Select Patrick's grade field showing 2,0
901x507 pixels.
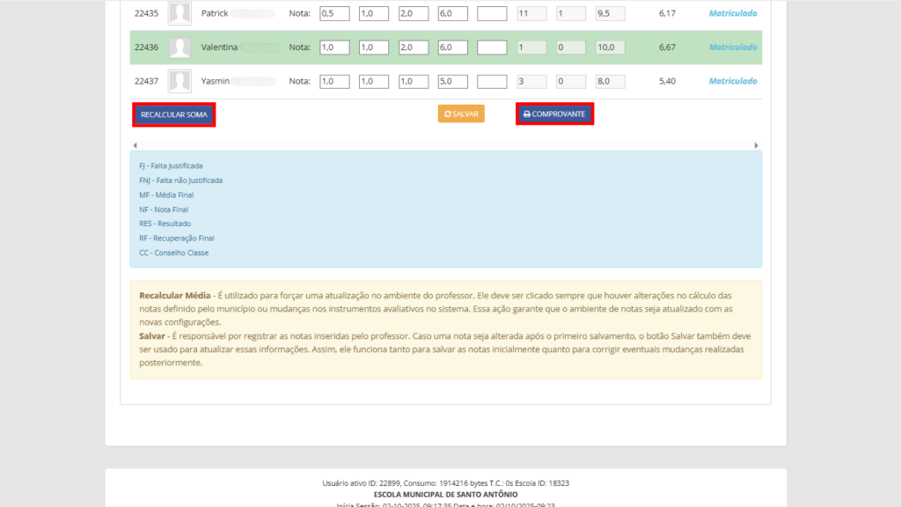413,14
